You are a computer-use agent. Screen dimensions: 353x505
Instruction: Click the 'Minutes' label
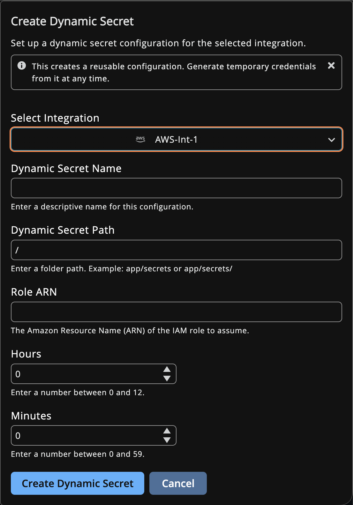31,416
